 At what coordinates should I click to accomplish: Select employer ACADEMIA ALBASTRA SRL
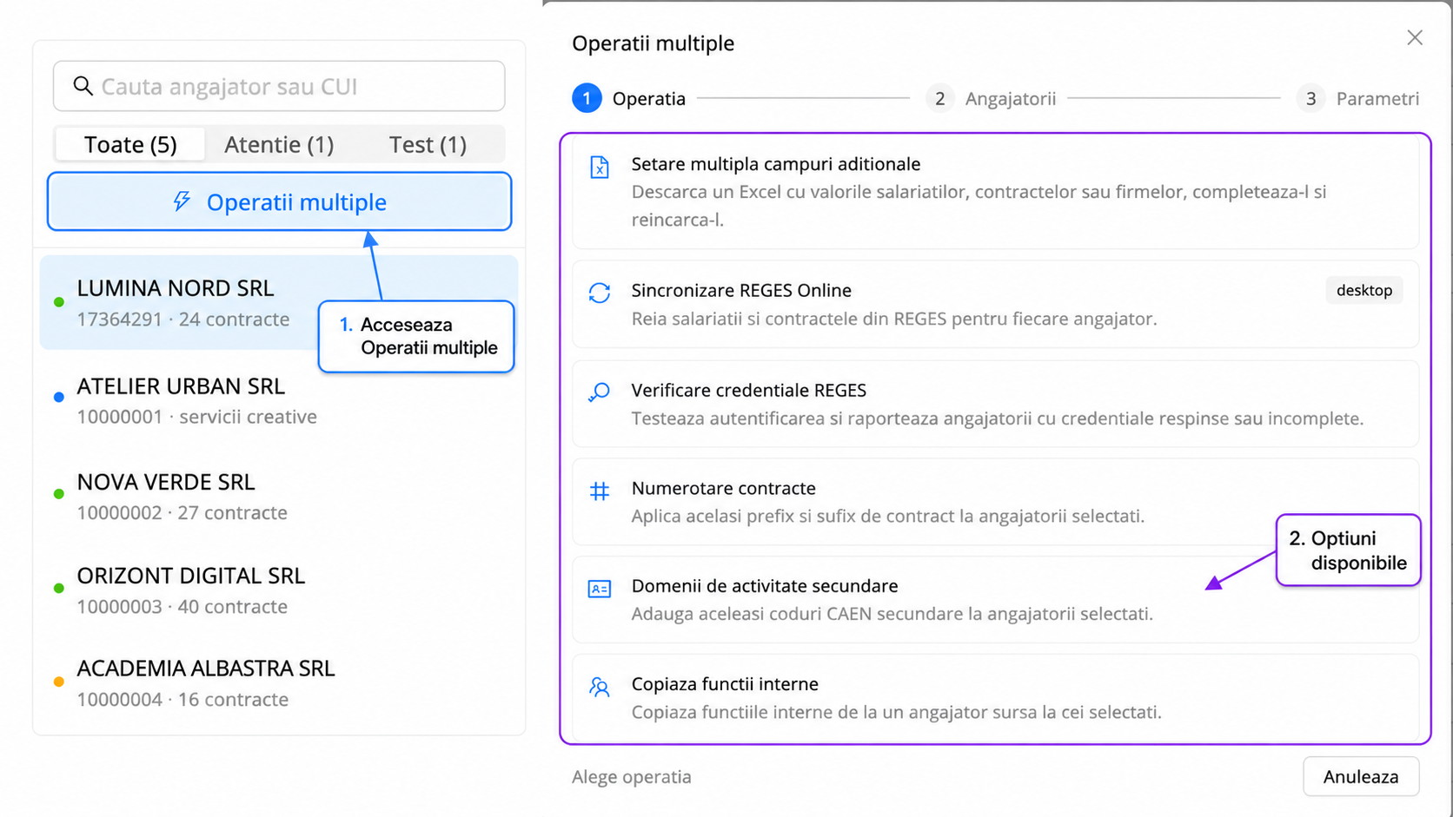(x=279, y=683)
